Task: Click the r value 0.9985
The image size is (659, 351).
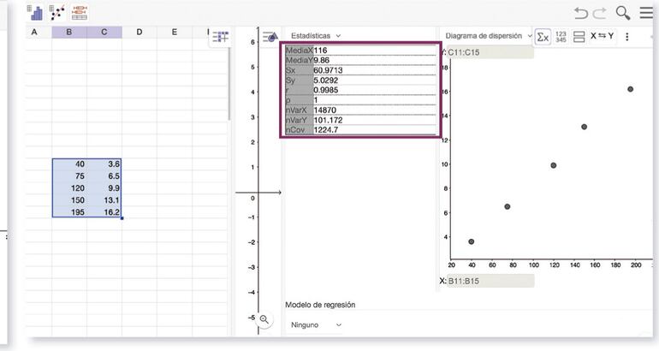Action: [326, 91]
